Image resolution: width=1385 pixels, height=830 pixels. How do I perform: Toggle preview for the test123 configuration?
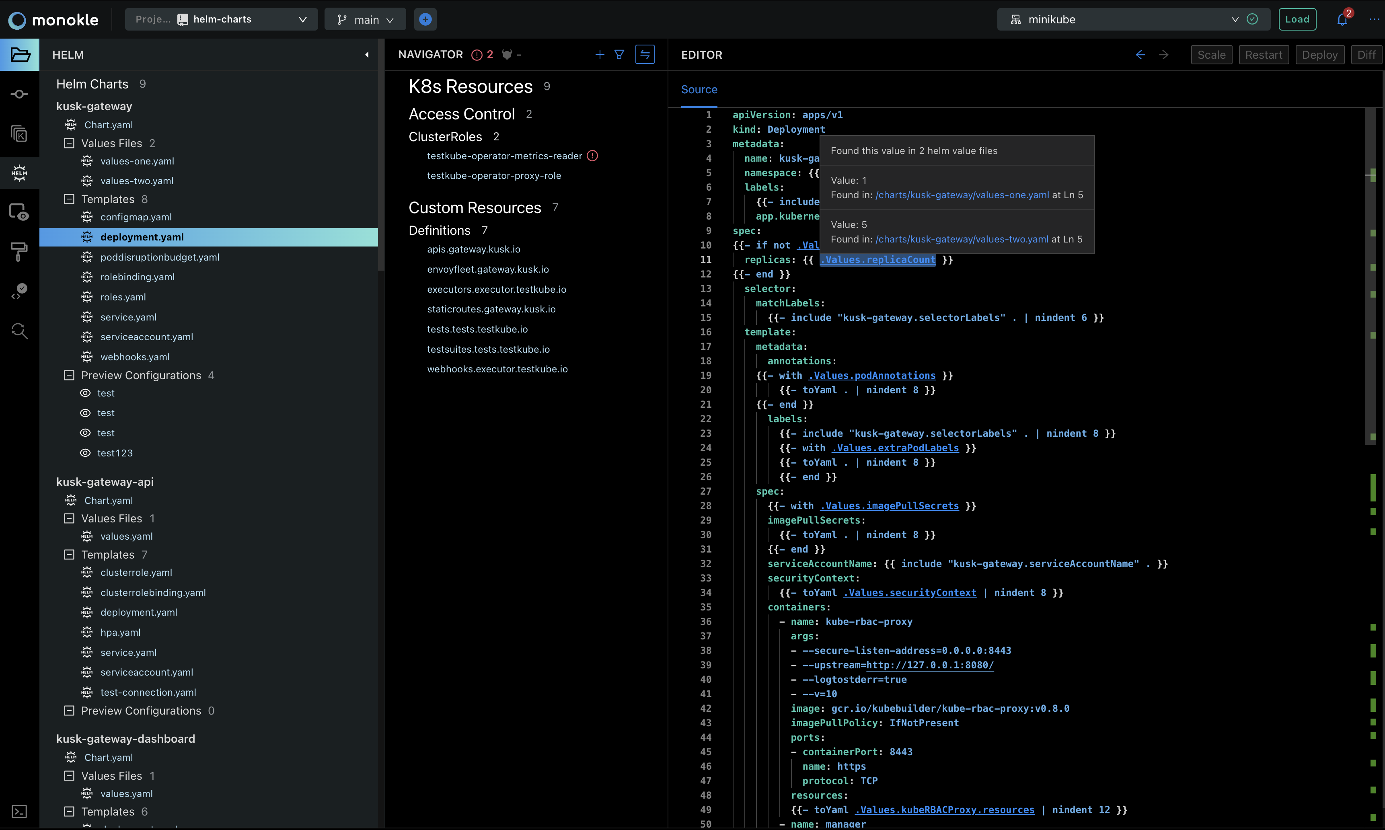(85, 452)
